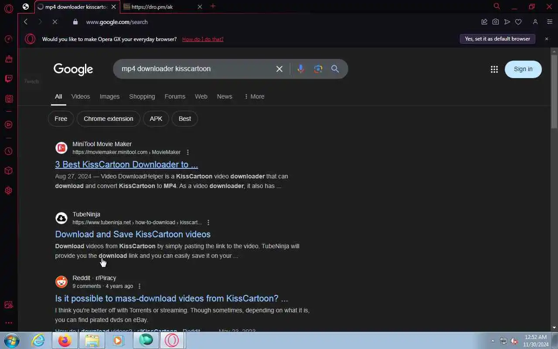Click the Google search magnifier button
This screenshot has width=558, height=349.
click(335, 69)
